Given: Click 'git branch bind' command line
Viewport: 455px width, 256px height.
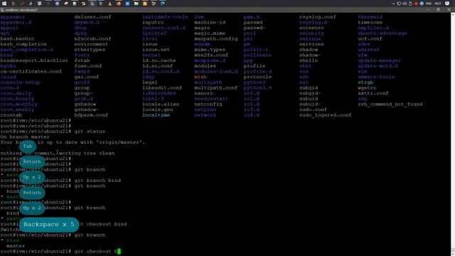Looking at the screenshot, I should pos(60,181).
